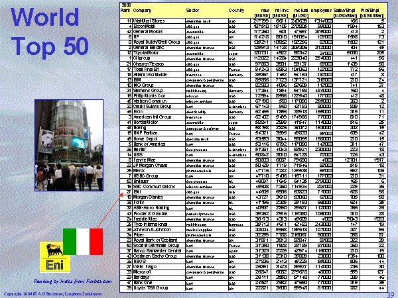Select the Bank of America cell

point(159,144)
